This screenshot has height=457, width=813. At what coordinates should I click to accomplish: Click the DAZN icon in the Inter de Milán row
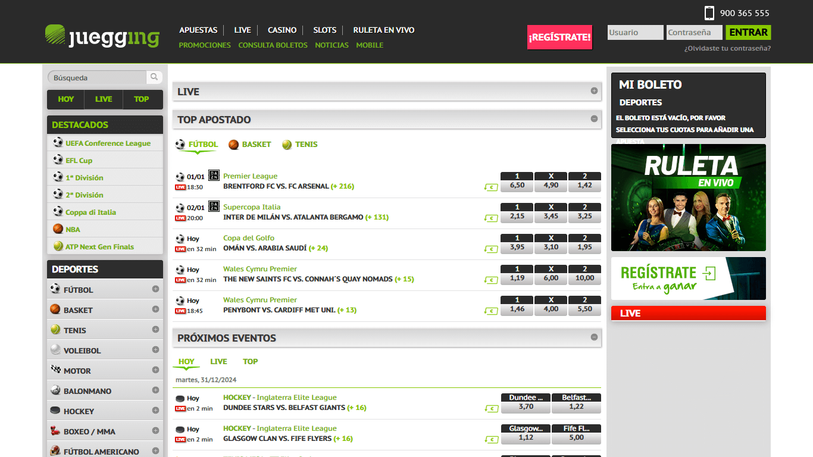(x=214, y=206)
